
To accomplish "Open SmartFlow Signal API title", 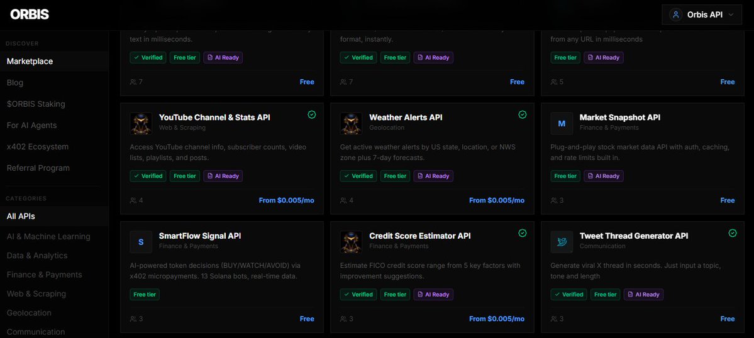I will (200, 236).
